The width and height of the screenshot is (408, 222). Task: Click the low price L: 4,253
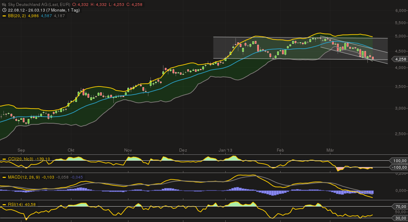(116, 5)
